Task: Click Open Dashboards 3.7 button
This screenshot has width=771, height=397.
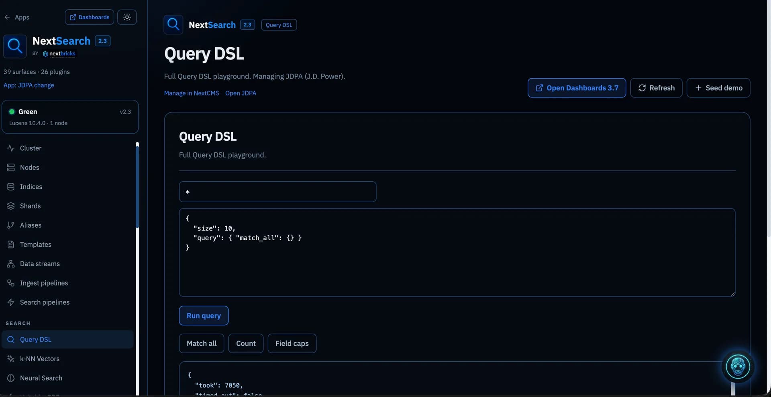Action: (577, 88)
